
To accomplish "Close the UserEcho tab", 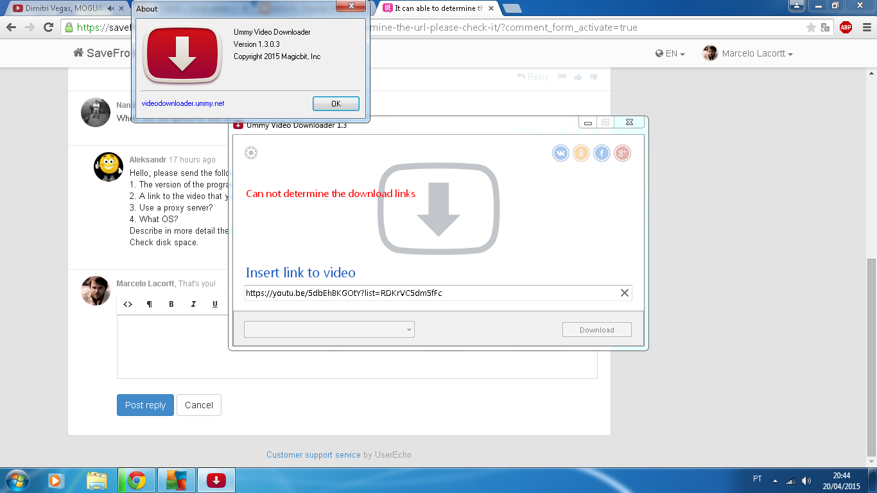I will [x=491, y=8].
